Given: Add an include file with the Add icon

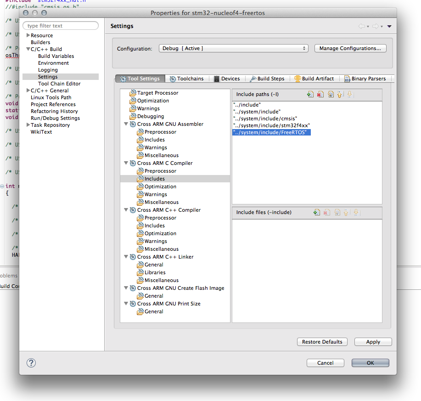Looking at the screenshot, I should tap(317, 213).
